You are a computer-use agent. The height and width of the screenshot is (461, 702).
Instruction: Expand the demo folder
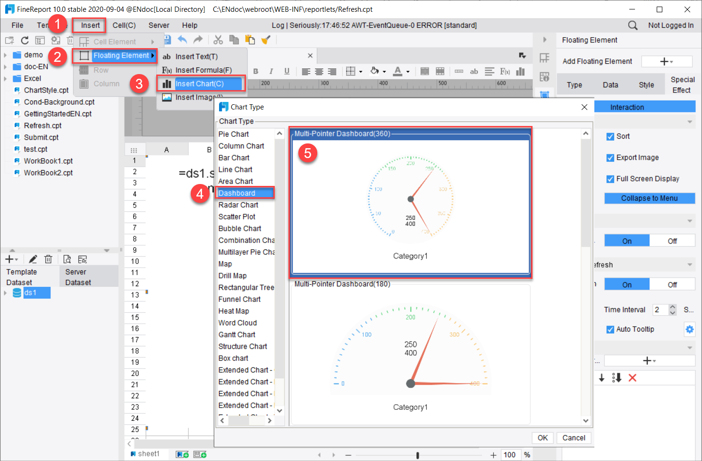[5, 55]
